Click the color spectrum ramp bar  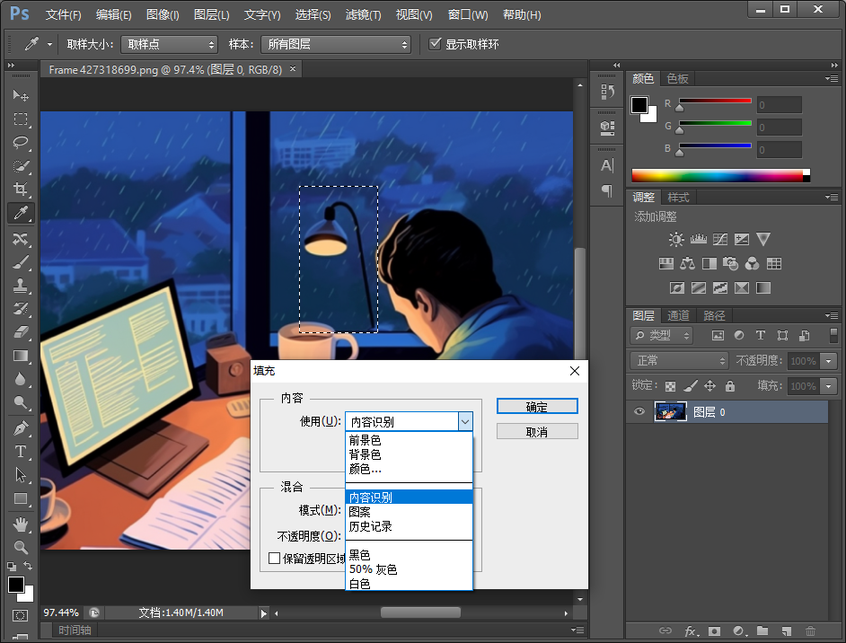pyautogui.click(x=718, y=176)
